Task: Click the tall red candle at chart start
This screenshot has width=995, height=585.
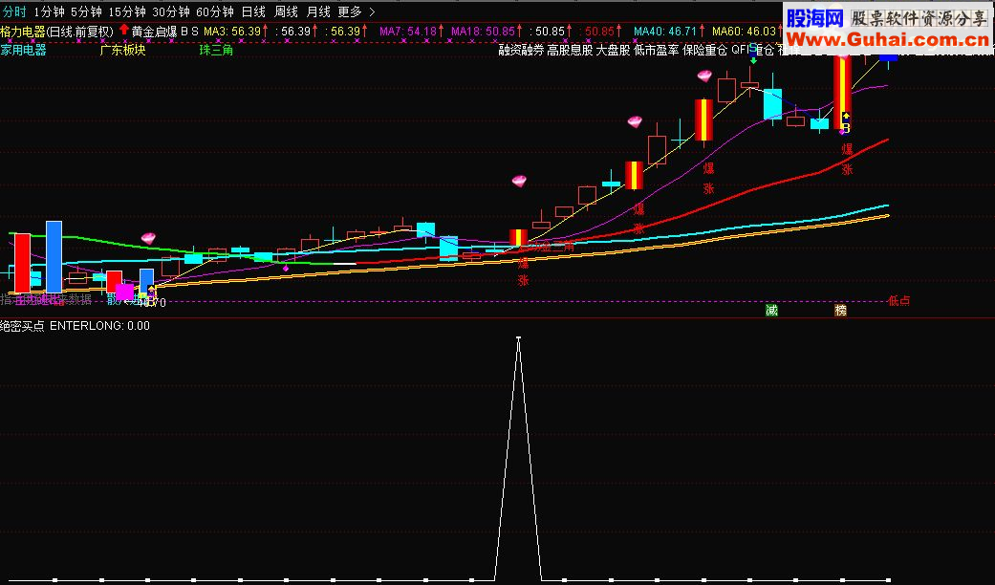Action: click(22, 262)
